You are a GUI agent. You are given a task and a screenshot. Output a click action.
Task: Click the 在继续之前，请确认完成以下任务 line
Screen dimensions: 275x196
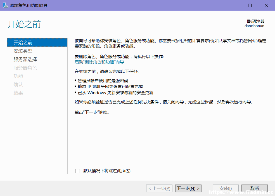107,72
